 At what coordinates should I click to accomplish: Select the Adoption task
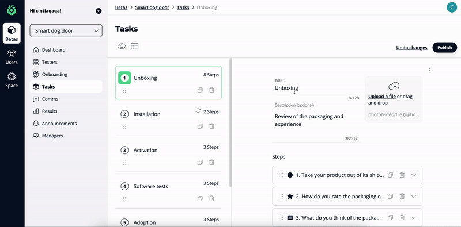tap(168, 218)
